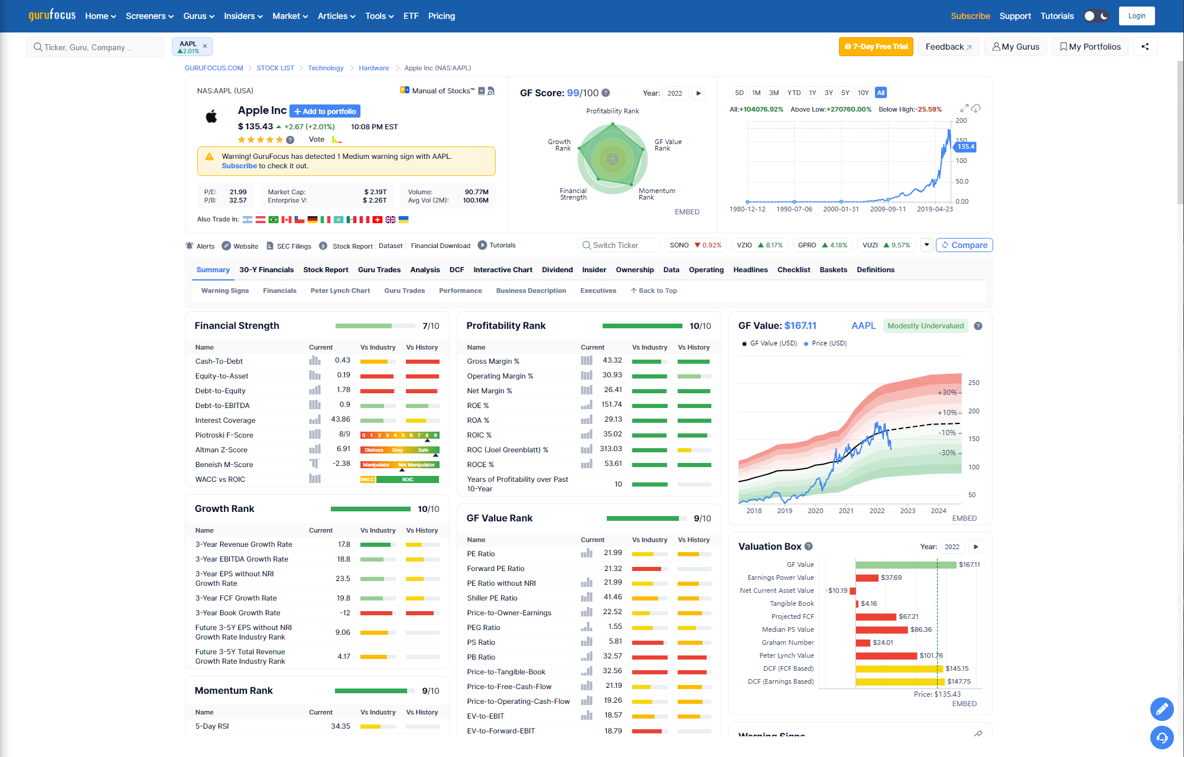Click the Compare button

[964, 245]
